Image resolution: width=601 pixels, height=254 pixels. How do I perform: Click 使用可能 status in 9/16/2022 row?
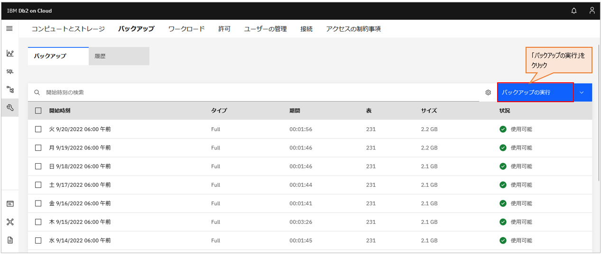click(521, 203)
